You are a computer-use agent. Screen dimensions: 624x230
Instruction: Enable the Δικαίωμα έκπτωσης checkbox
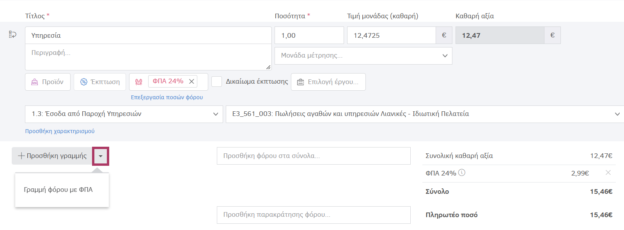coord(216,81)
